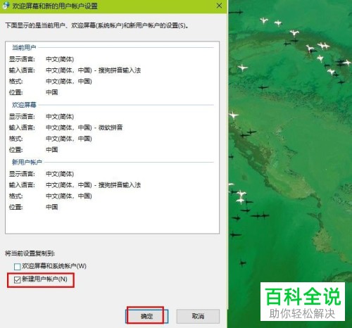352x328 pixels.
Task: Click 格式 中文(简体，中国) value under 新用户帐户
Action: (69, 196)
